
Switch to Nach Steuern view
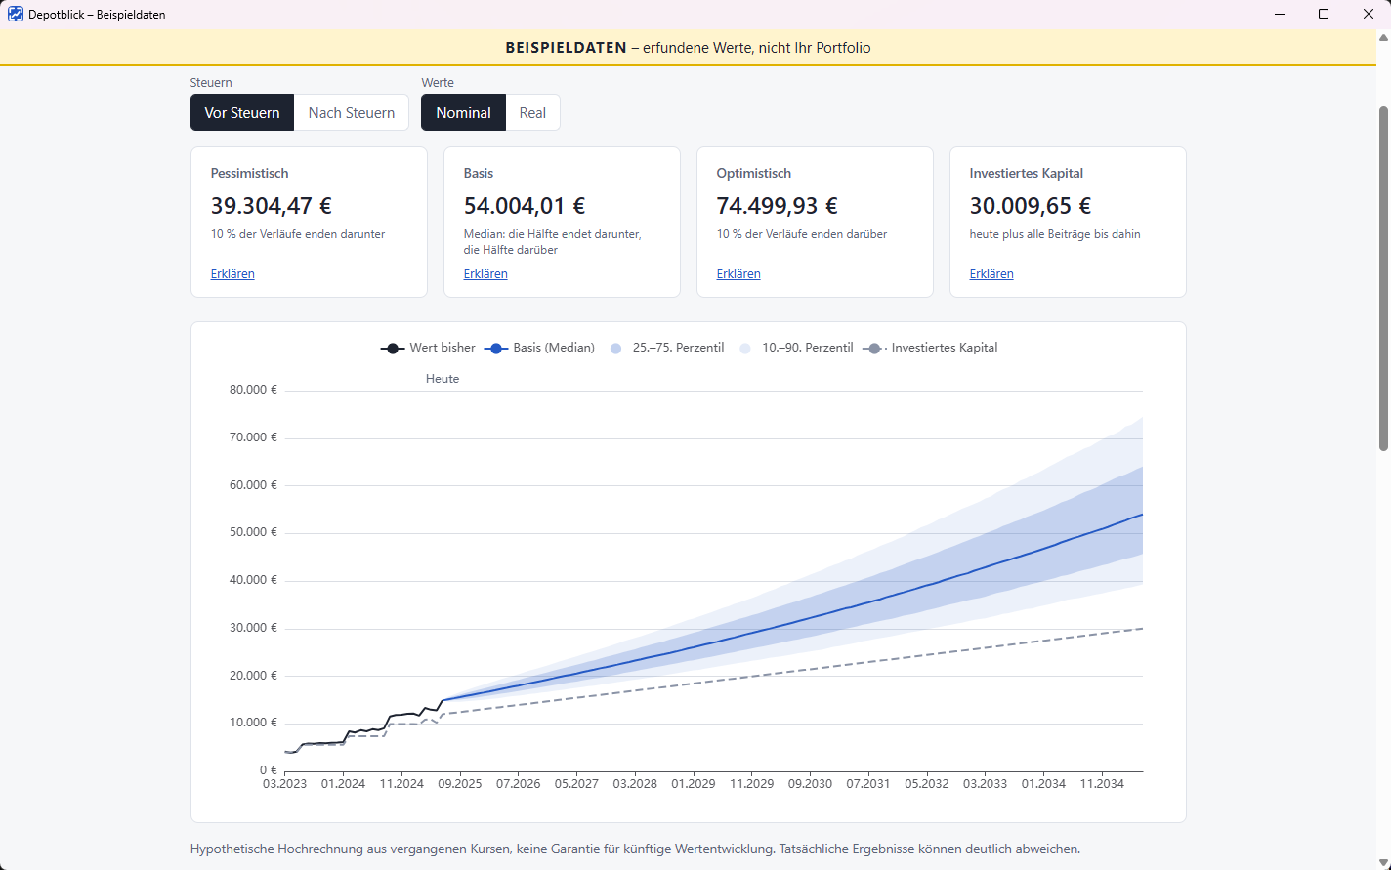tap(352, 112)
